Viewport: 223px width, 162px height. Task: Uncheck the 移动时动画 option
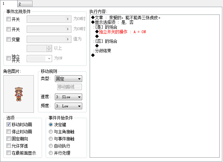(x=8, y=125)
